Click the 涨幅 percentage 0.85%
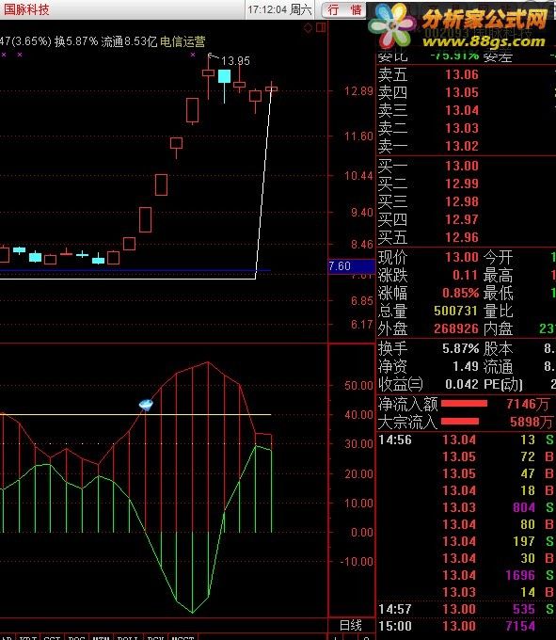The height and width of the screenshot is (640, 556). [x=461, y=293]
